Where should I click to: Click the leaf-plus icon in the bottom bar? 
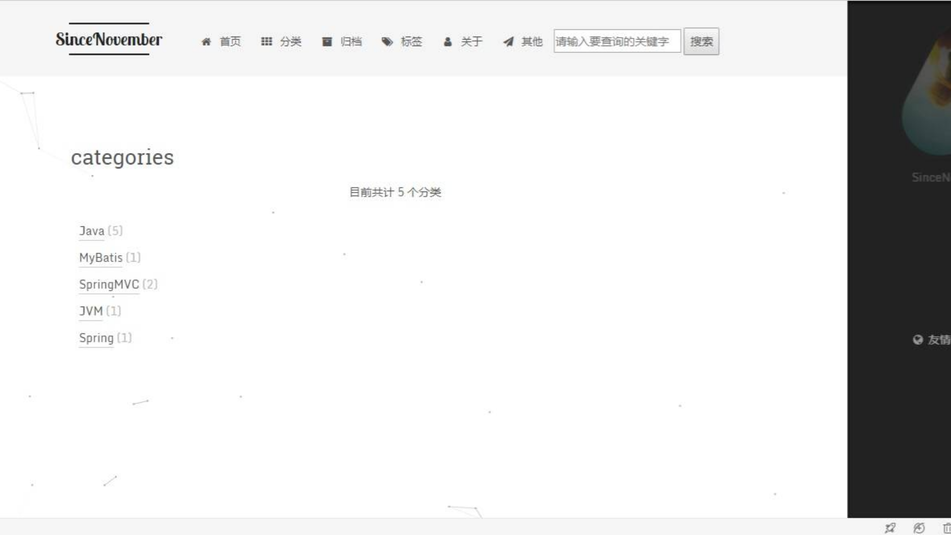pos(919,528)
